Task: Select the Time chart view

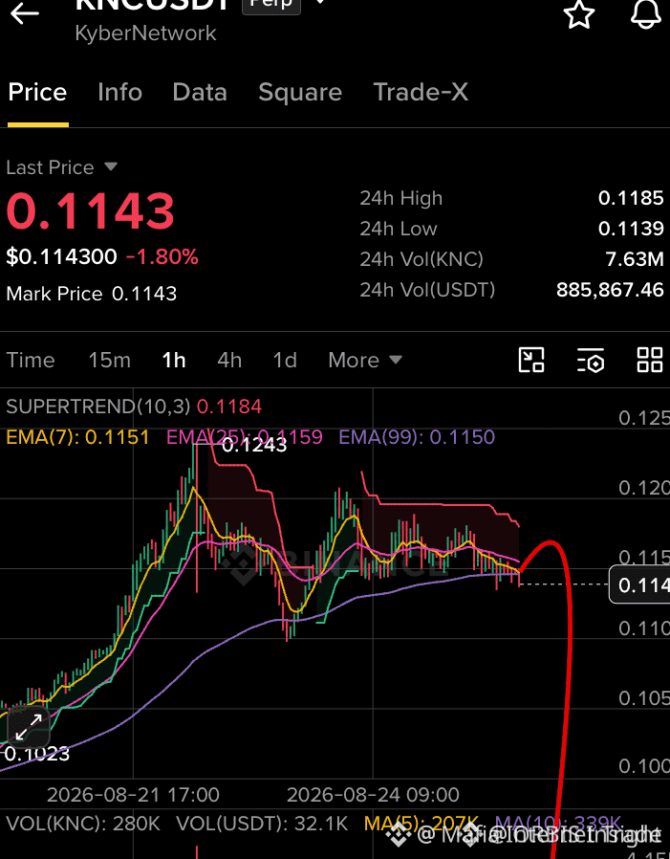Action: tap(31, 360)
